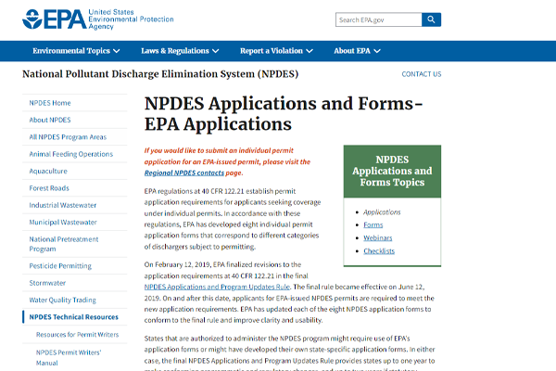Select NPDES Technical Resources sidebar item
Image resolution: width=556 pixels, height=371 pixels.
[x=74, y=317]
